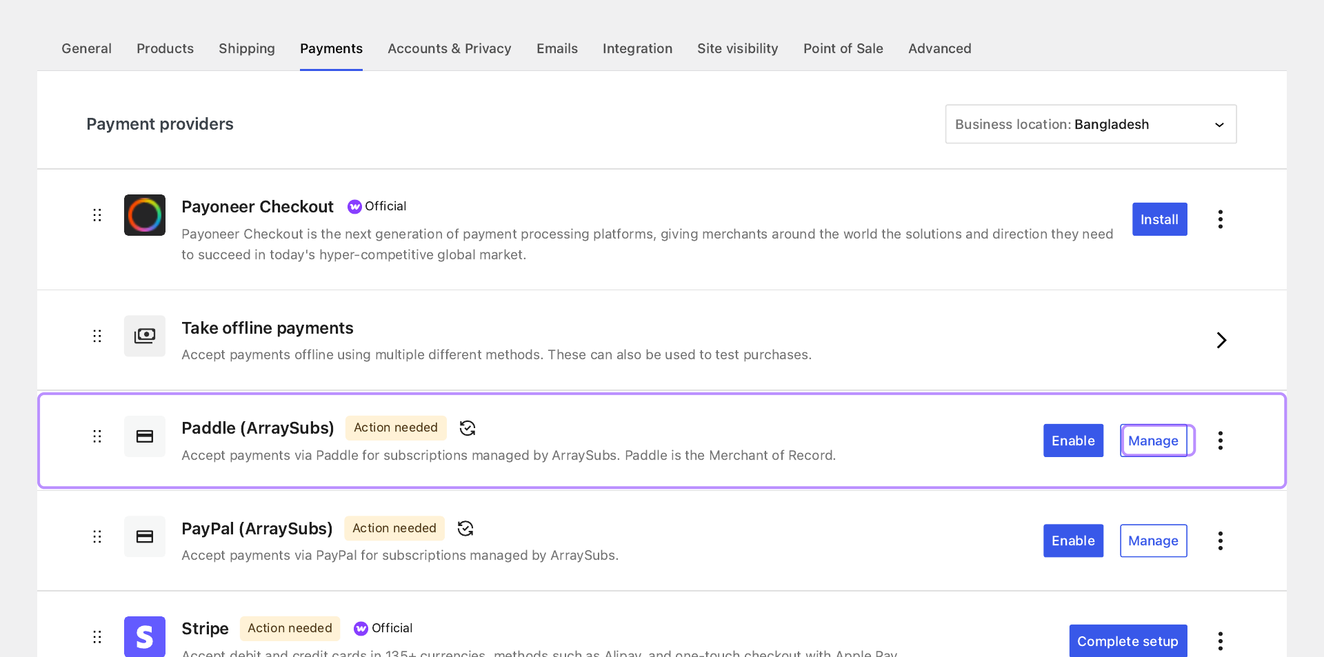The width and height of the screenshot is (1324, 657).
Task: Click the Paddle (ArraySubs) title
Action: (x=258, y=428)
